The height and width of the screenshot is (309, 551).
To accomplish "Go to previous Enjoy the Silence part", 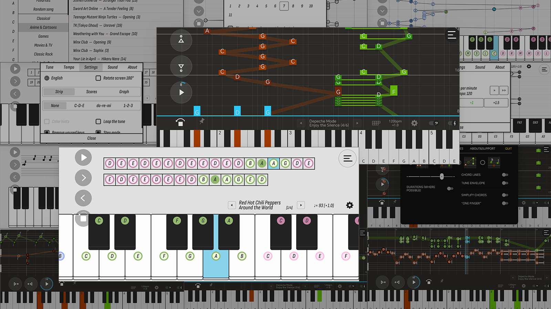I will click(301, 123).
